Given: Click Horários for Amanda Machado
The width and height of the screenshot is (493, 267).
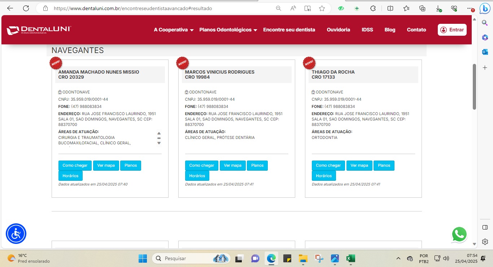Looking at the screenshot, I should pyautogui.click(x=70, y=176).
